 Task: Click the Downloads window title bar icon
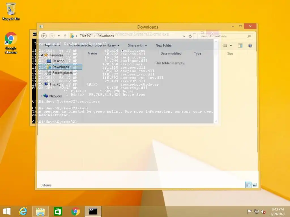coord(41,27)
